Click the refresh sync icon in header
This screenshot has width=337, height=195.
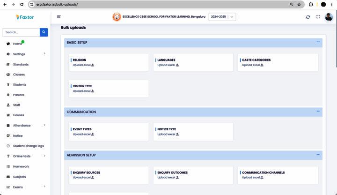308,17
